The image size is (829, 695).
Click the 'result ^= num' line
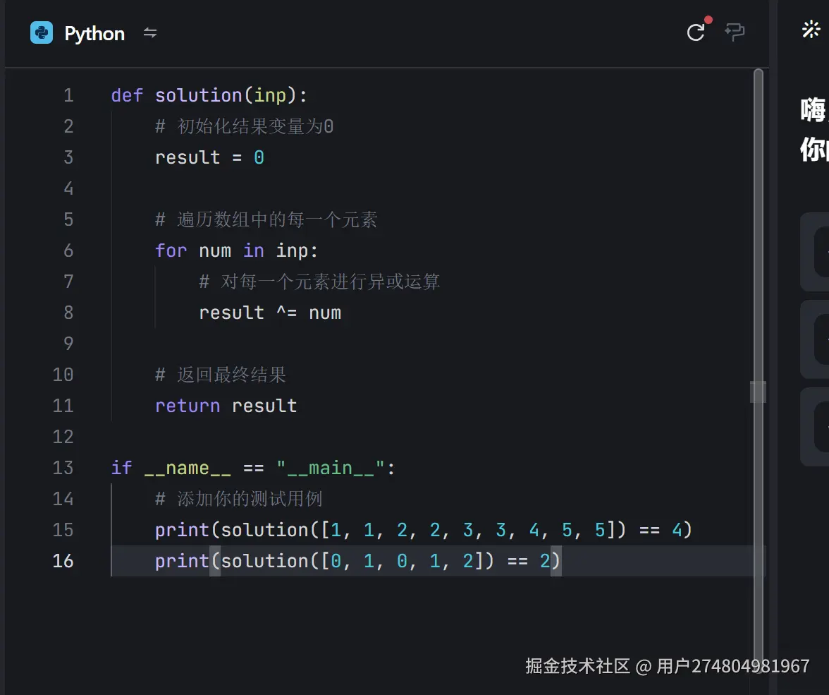coord(270,313)
